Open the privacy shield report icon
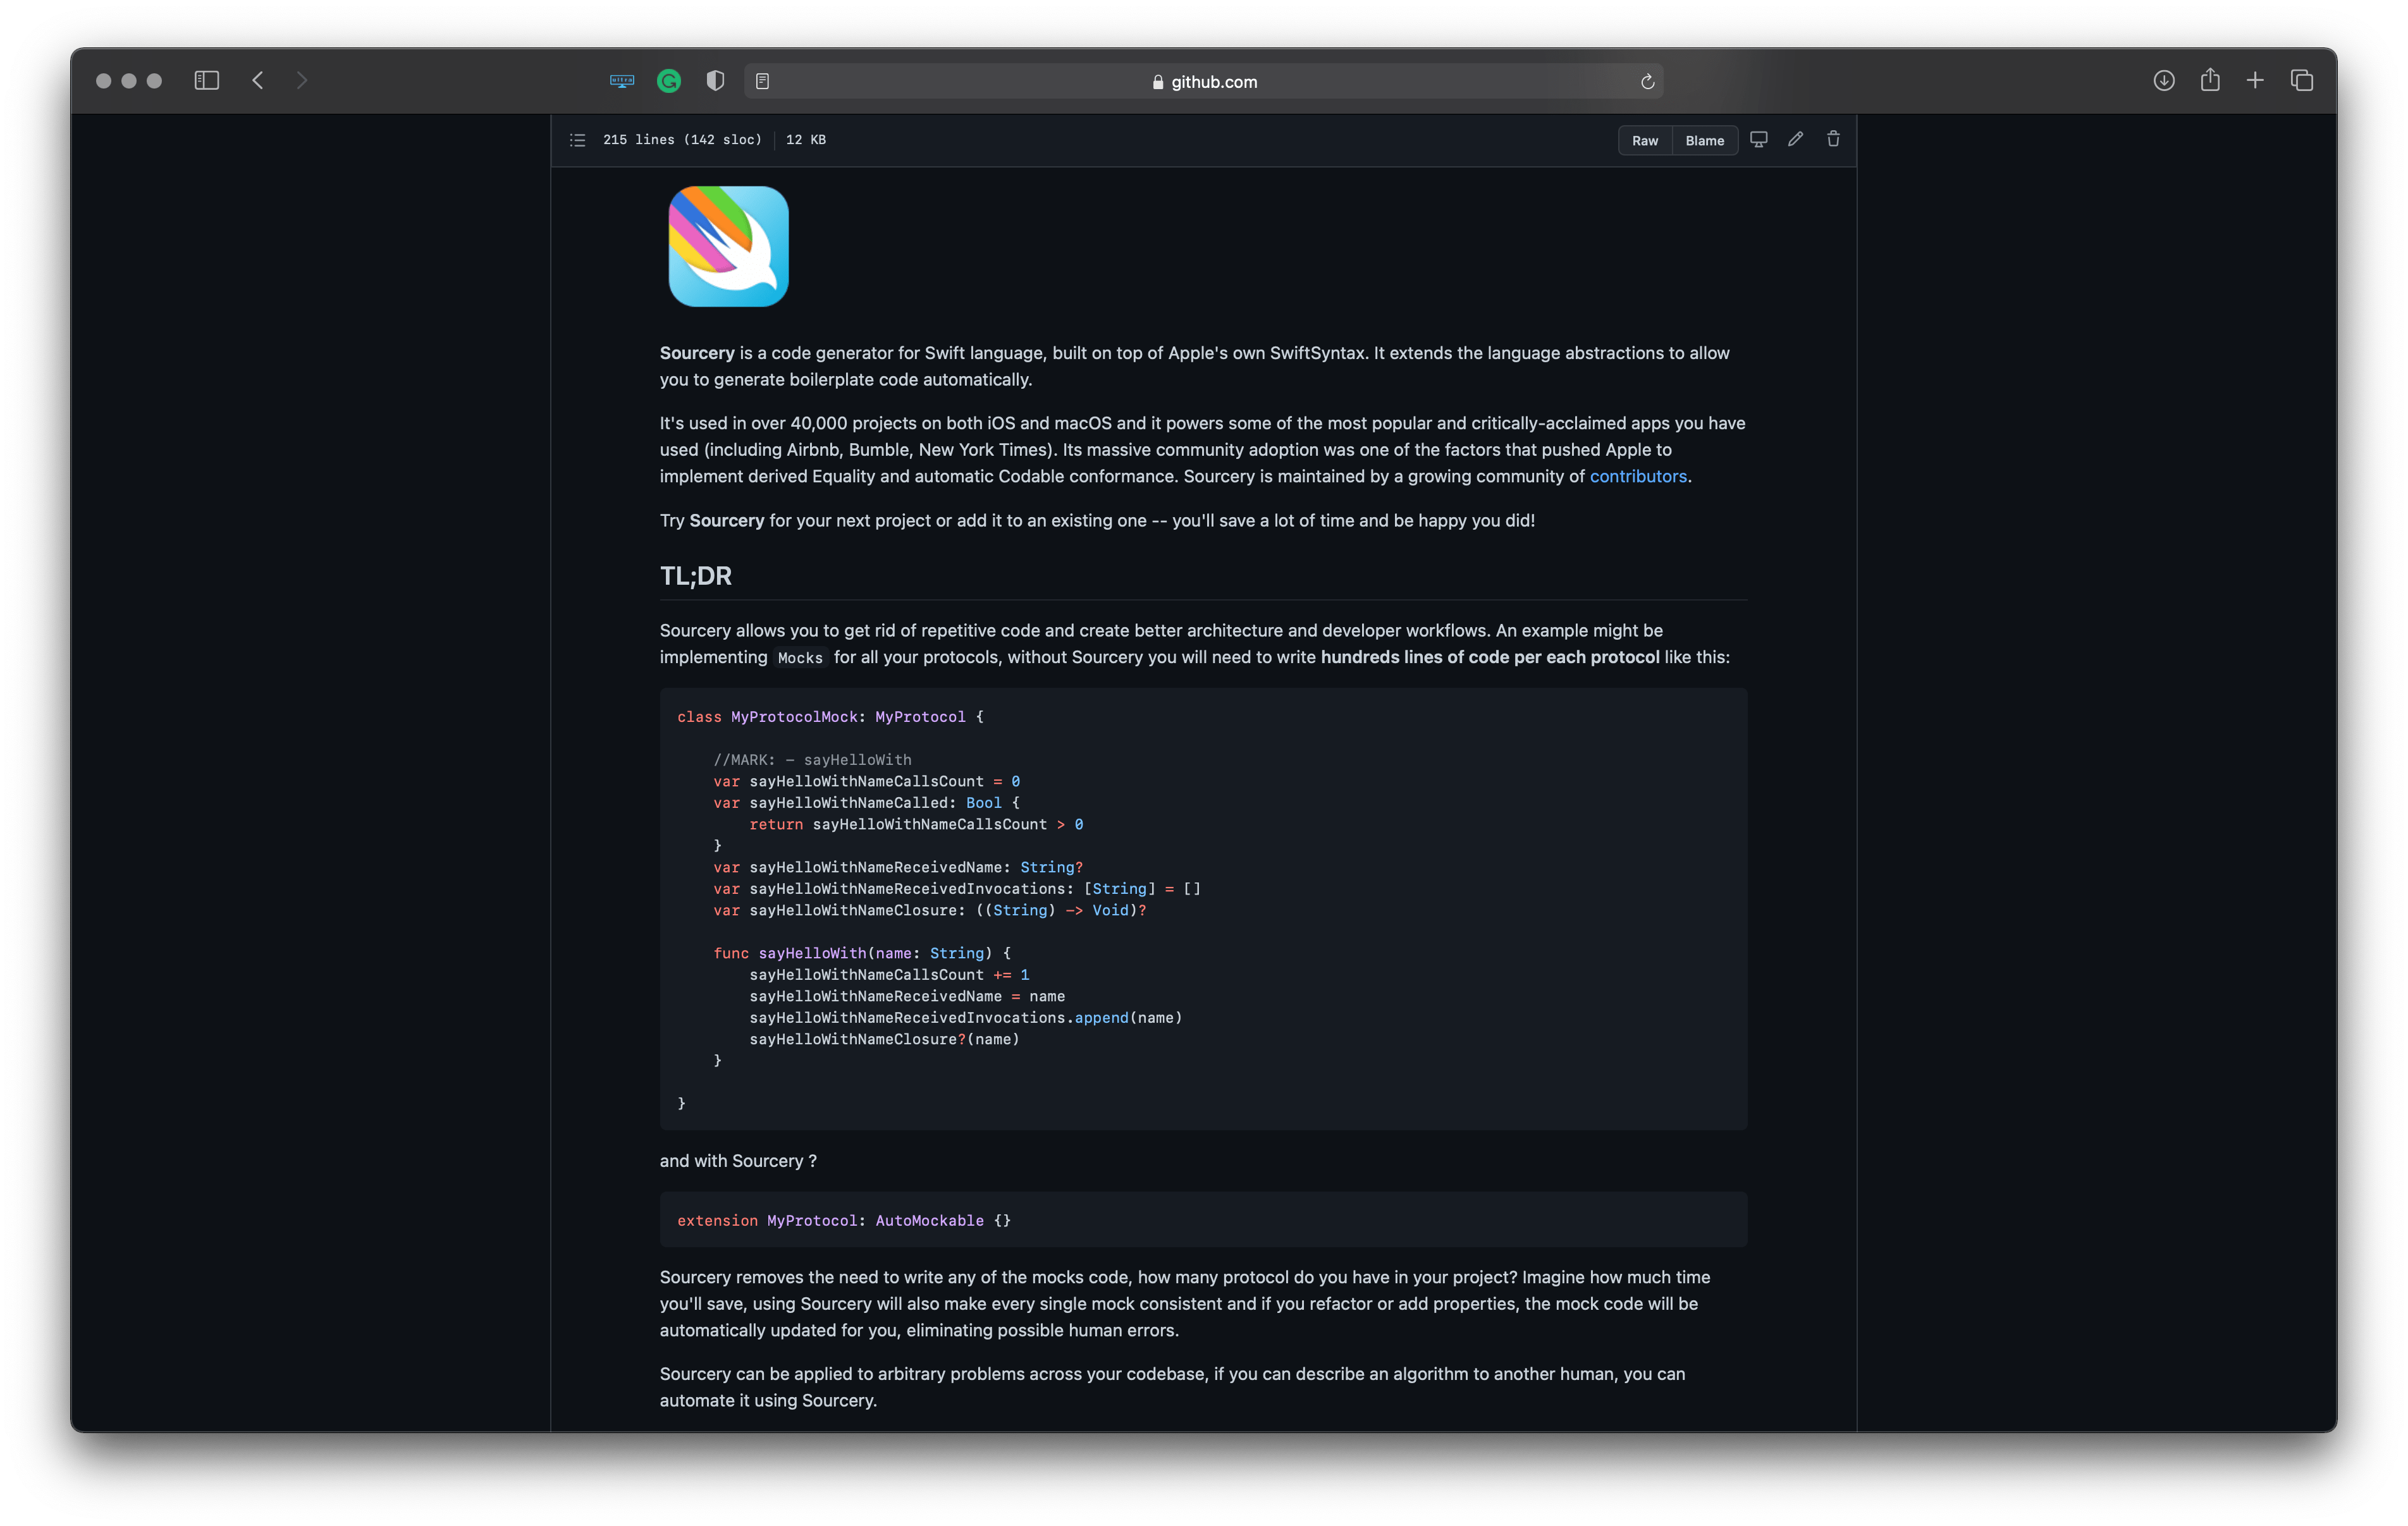 pyautogui.click(x=715, y=82)
